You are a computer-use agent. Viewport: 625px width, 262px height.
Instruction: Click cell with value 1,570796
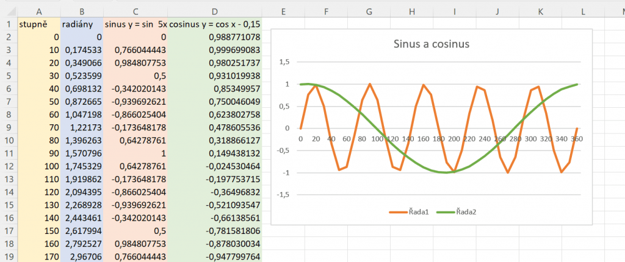click(82, 153)
